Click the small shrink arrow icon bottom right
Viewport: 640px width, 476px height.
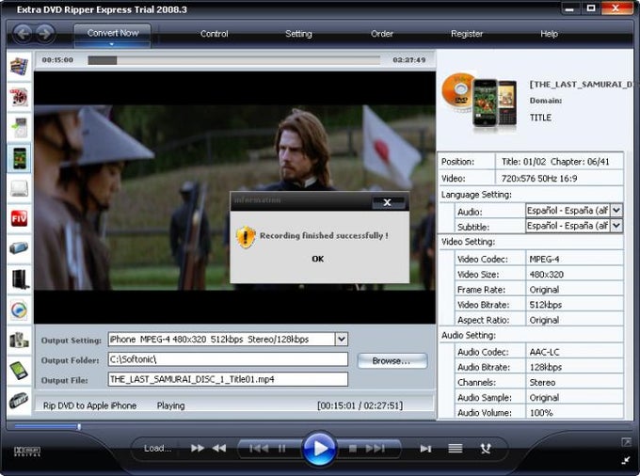(x=625, y=461)
